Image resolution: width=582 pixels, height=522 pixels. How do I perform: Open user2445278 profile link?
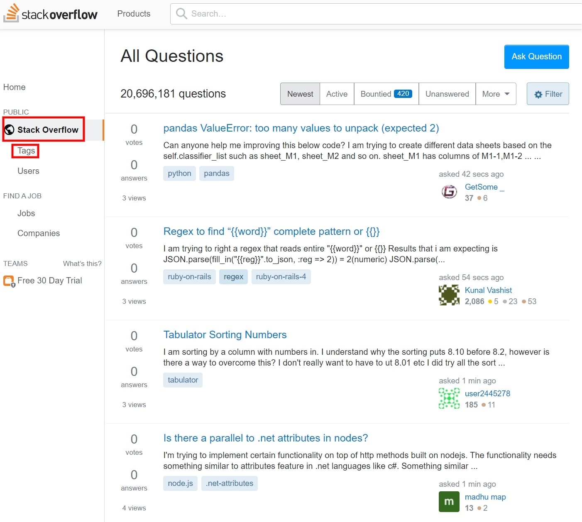[x=487, y=393]
